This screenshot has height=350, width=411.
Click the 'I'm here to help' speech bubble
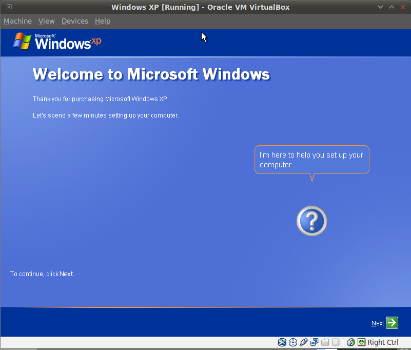click(x=311, y=160)
